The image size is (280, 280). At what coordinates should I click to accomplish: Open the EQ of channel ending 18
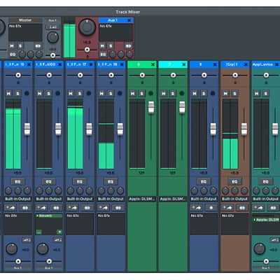coord(111,181)
